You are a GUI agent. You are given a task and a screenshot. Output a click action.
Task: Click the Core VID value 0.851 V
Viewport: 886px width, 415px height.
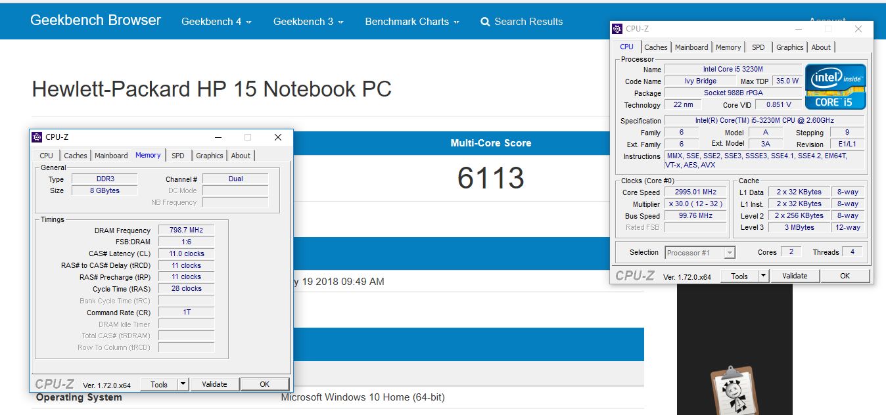click(778, 104)
